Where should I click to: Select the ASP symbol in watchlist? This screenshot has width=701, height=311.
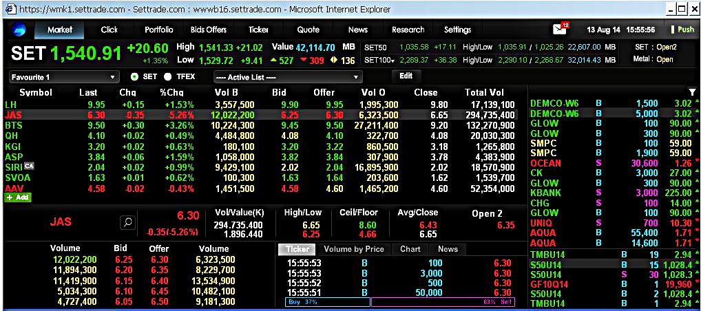(x=12, y=156)
